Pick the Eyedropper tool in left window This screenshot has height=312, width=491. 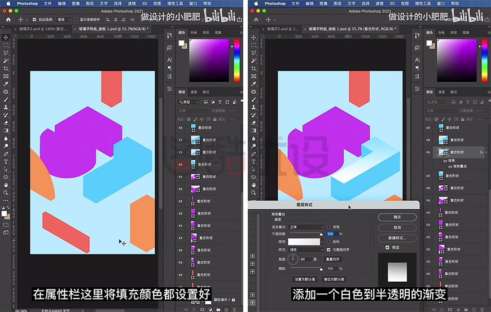[x=6, y=84]
